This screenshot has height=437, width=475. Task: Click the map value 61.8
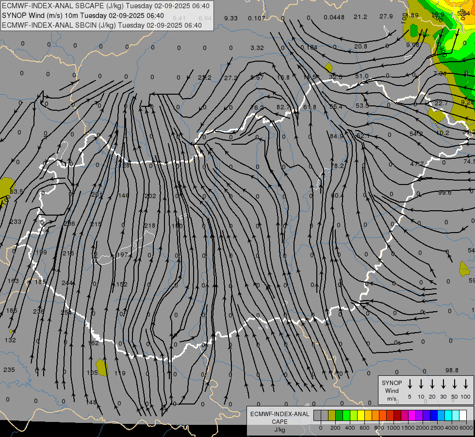click(x=310, y=107)
